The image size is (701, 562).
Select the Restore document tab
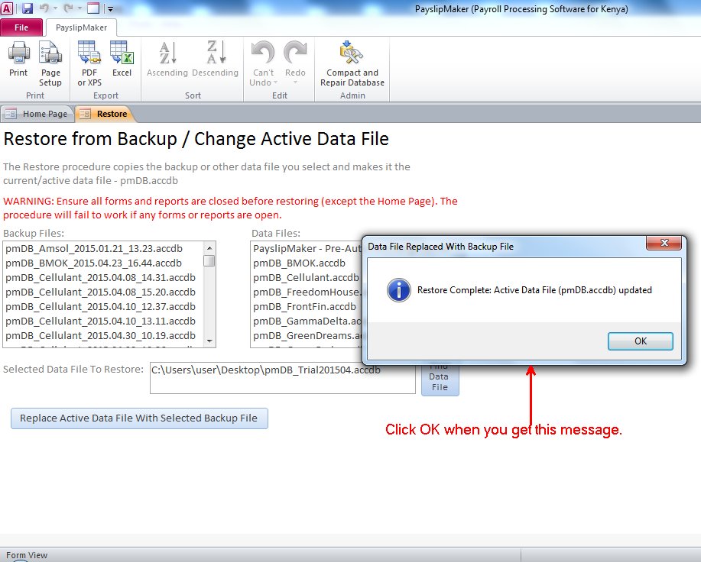[x=104, y=114]
